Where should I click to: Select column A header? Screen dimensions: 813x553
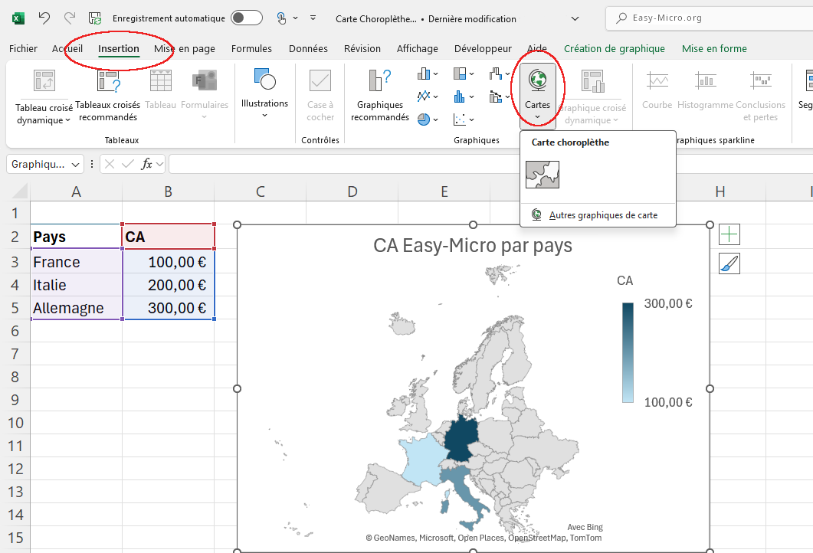[x=76, y=191]
